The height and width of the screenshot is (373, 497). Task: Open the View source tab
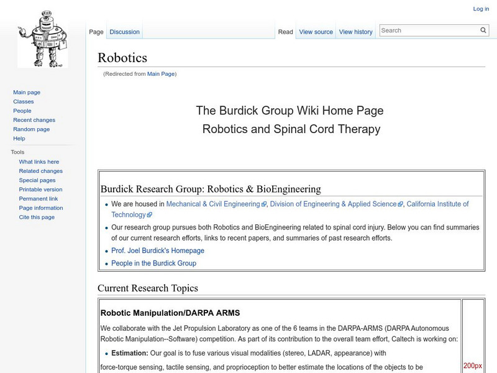(316, 32)
